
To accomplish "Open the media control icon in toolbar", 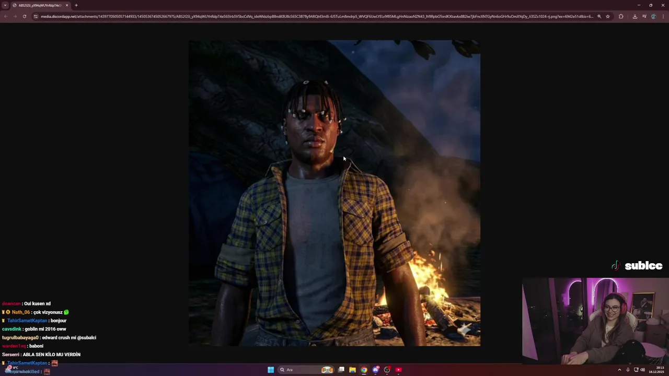I will [644, 16].
